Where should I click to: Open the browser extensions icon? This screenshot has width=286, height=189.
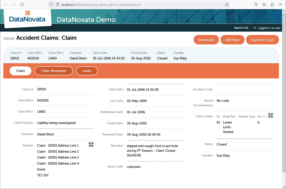click(x=272, y=4)
